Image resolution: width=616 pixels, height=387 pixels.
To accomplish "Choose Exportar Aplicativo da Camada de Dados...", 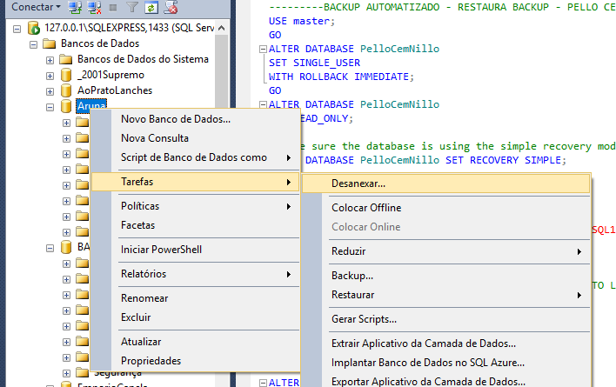I will (x=445, y=382).
